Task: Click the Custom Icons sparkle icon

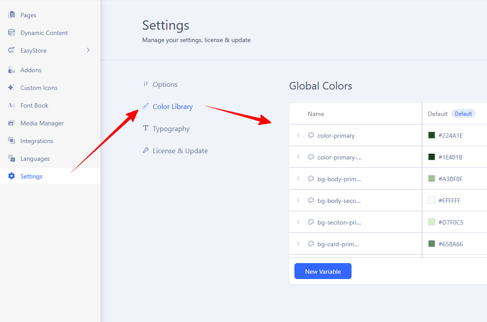Action: (x=12, y=88)
